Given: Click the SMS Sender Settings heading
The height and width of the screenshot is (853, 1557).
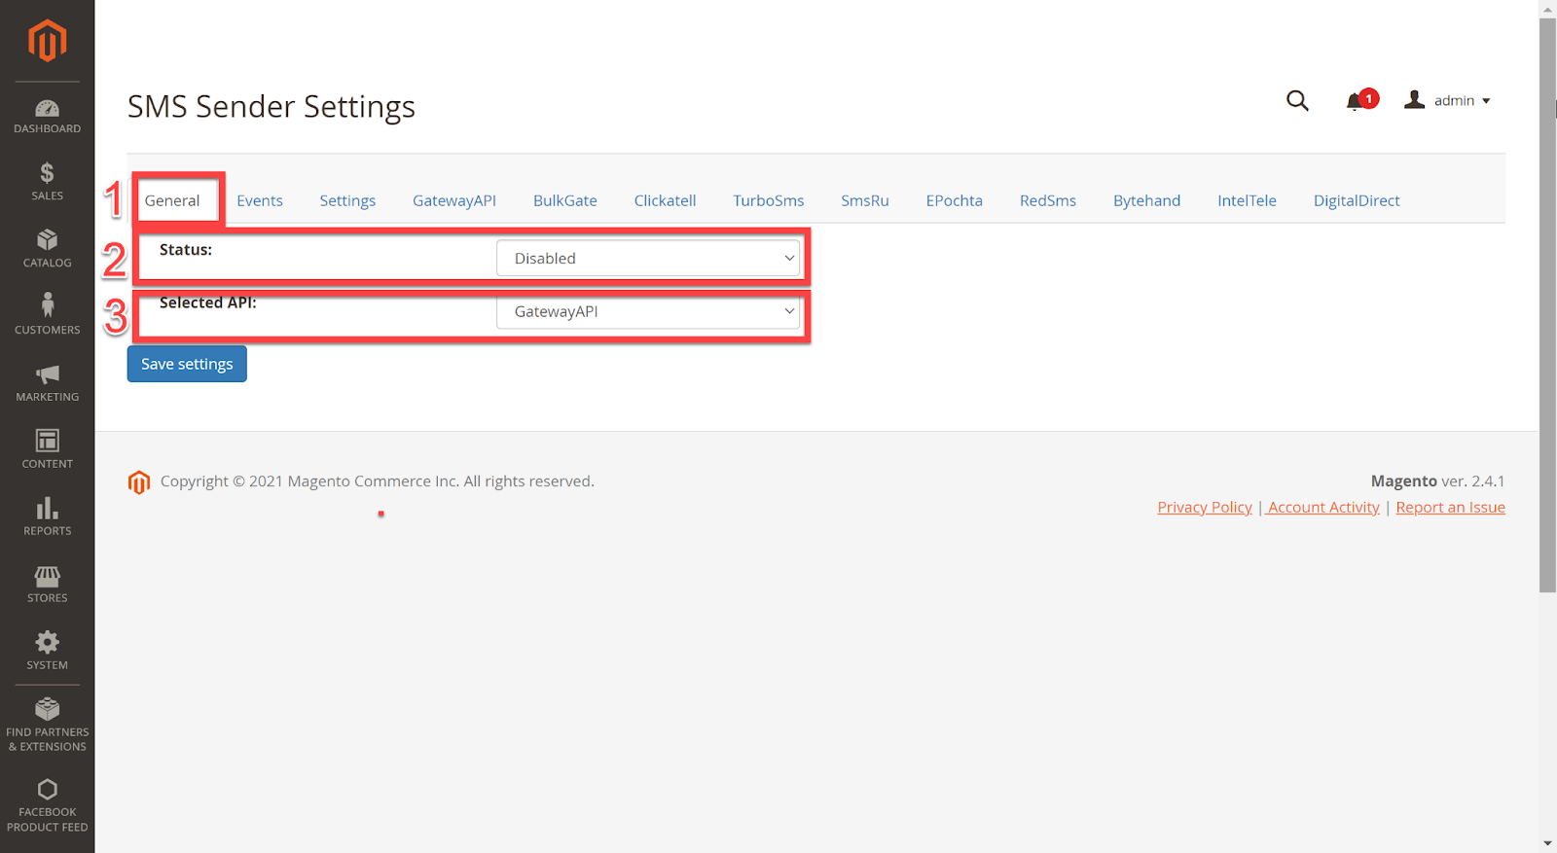Looking at the screenshot, I should pyautogui.click(x=272, y=106).
